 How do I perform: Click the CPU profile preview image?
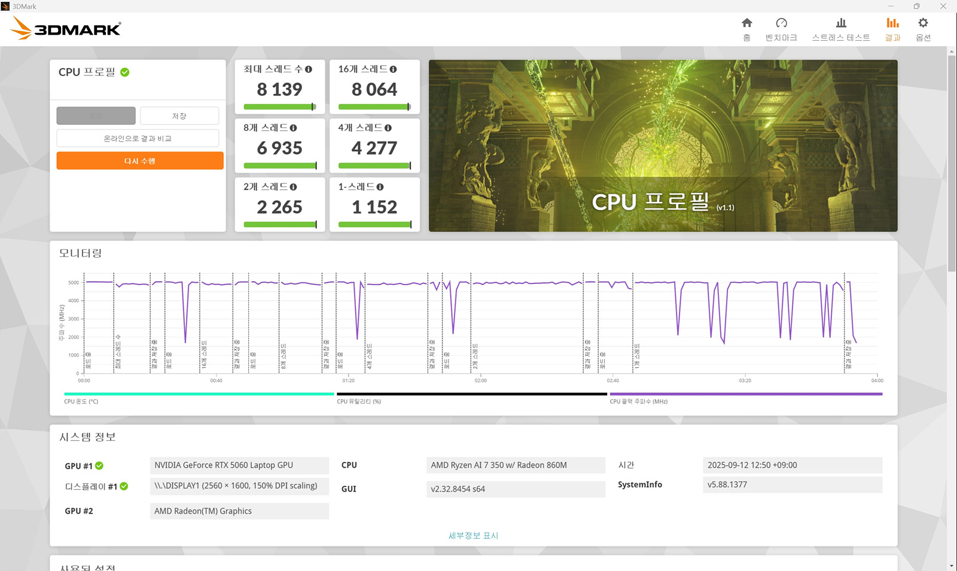point(663,145)
